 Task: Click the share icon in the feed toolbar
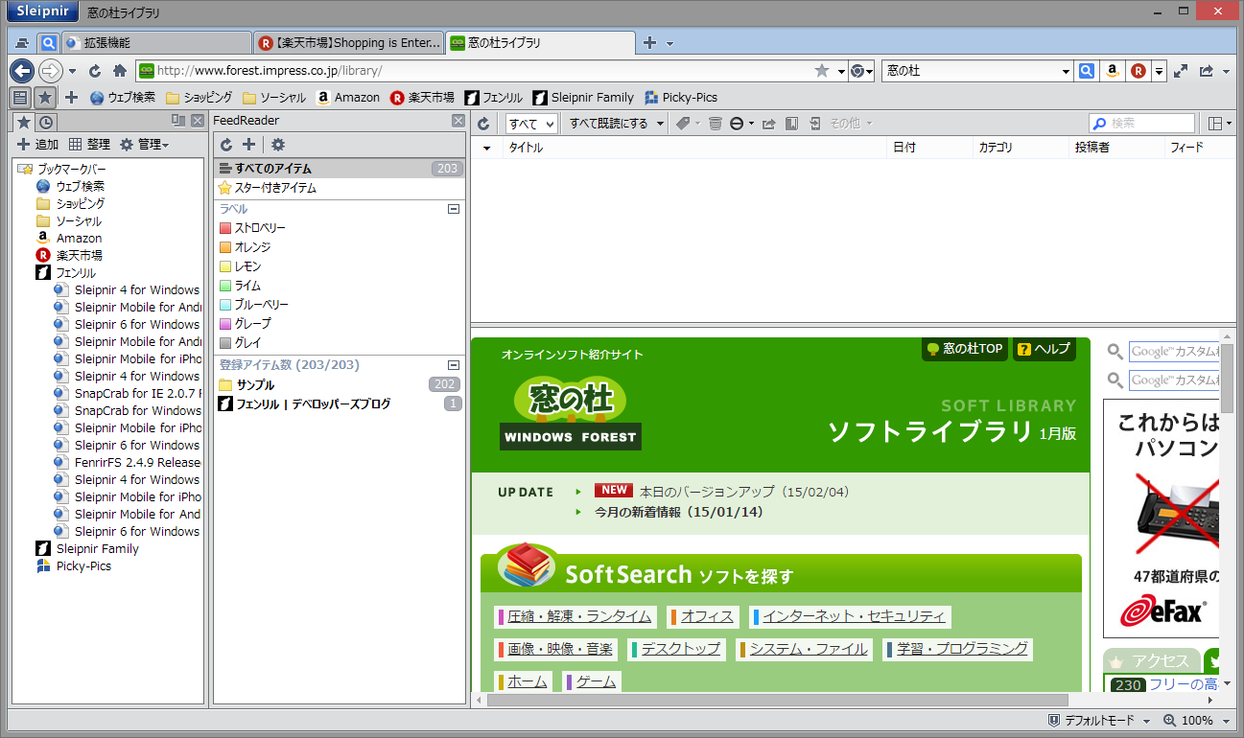[768, 123]
